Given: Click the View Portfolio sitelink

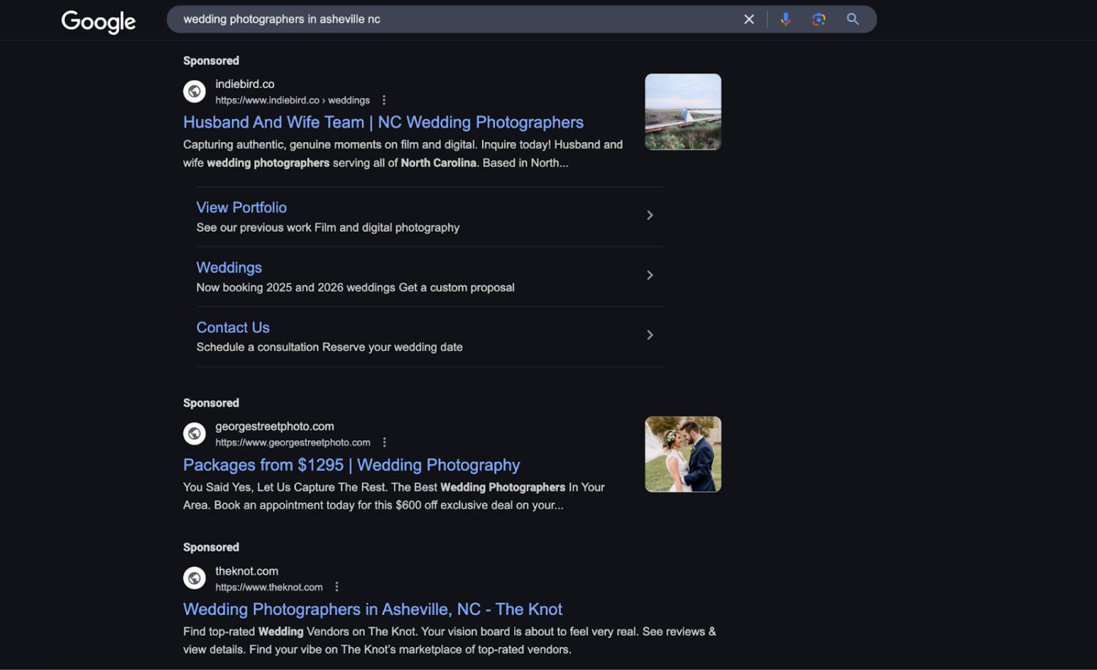Looking at the screenshot, I should point(241,208).
